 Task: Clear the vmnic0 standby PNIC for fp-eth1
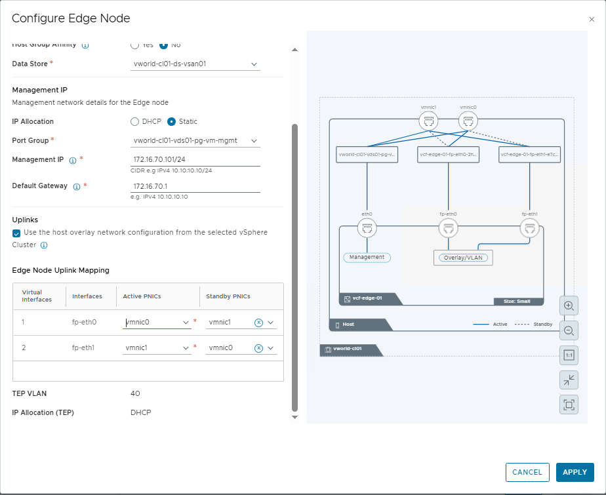258,348
